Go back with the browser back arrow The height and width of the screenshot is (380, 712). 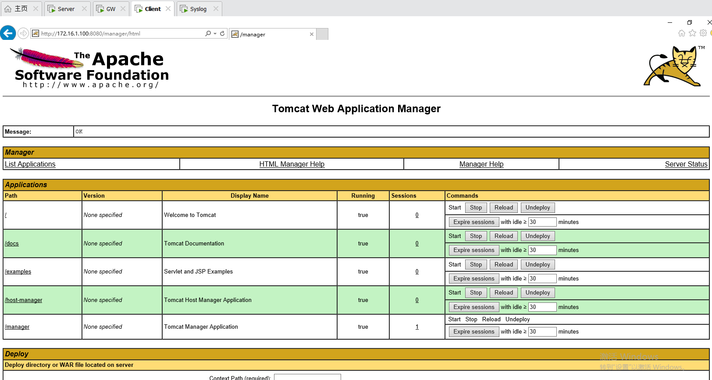point(8,33)
